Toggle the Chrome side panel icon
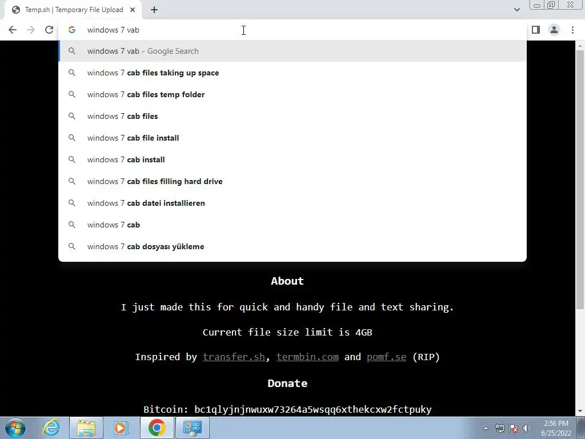 pyautogui.click(x=536, y=30)
